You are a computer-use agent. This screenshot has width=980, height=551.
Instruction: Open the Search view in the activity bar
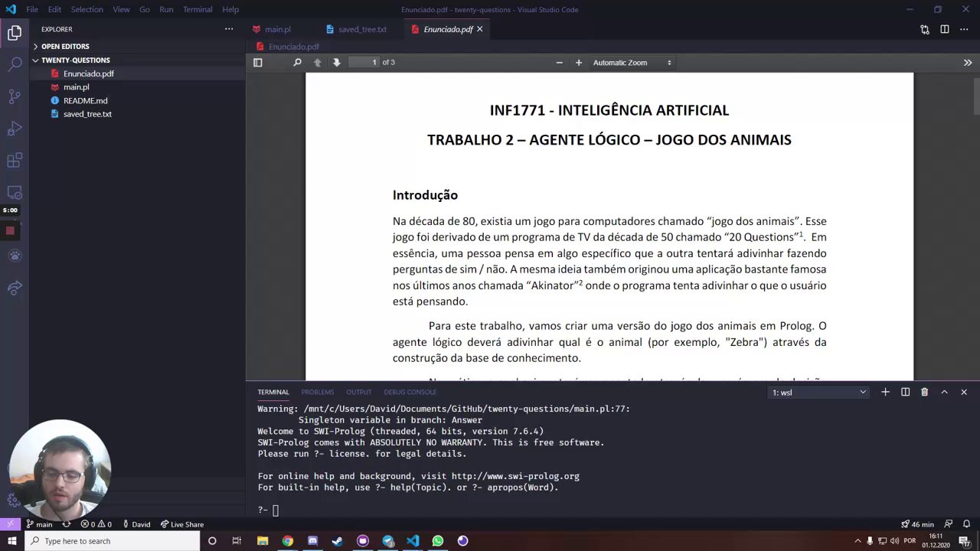pos(15,64)
